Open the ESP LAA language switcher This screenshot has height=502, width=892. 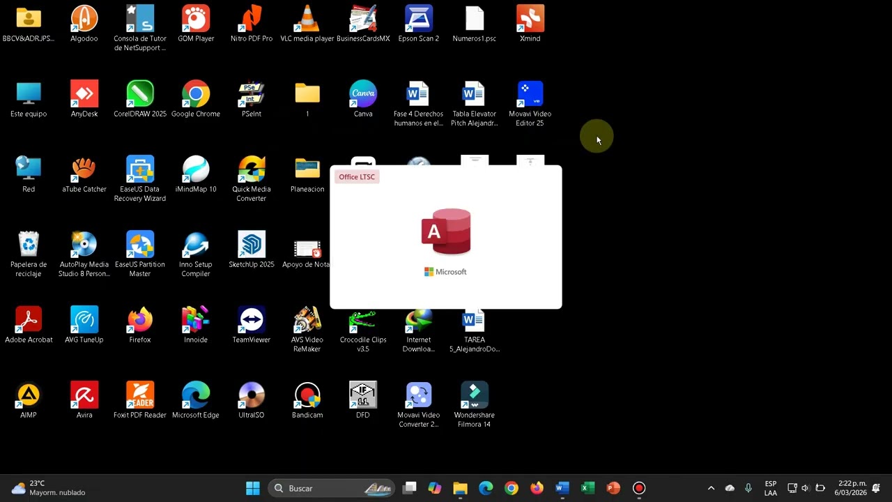[x=771, y=488]
